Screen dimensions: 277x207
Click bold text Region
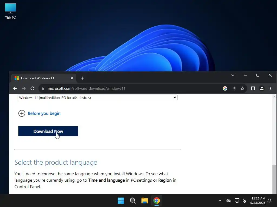165,180
